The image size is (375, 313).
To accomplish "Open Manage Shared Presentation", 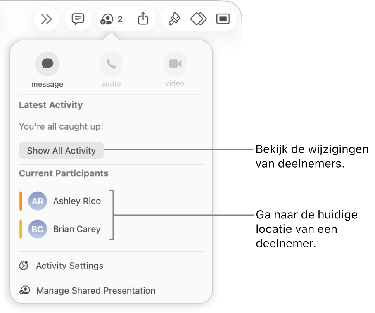I will coord(111,291).
